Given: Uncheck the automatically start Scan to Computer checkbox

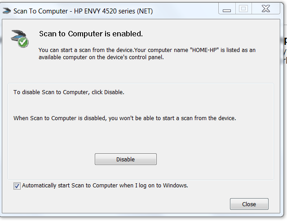Looking at the screenshot, I should pyautogui.click(x=17, y=186).
